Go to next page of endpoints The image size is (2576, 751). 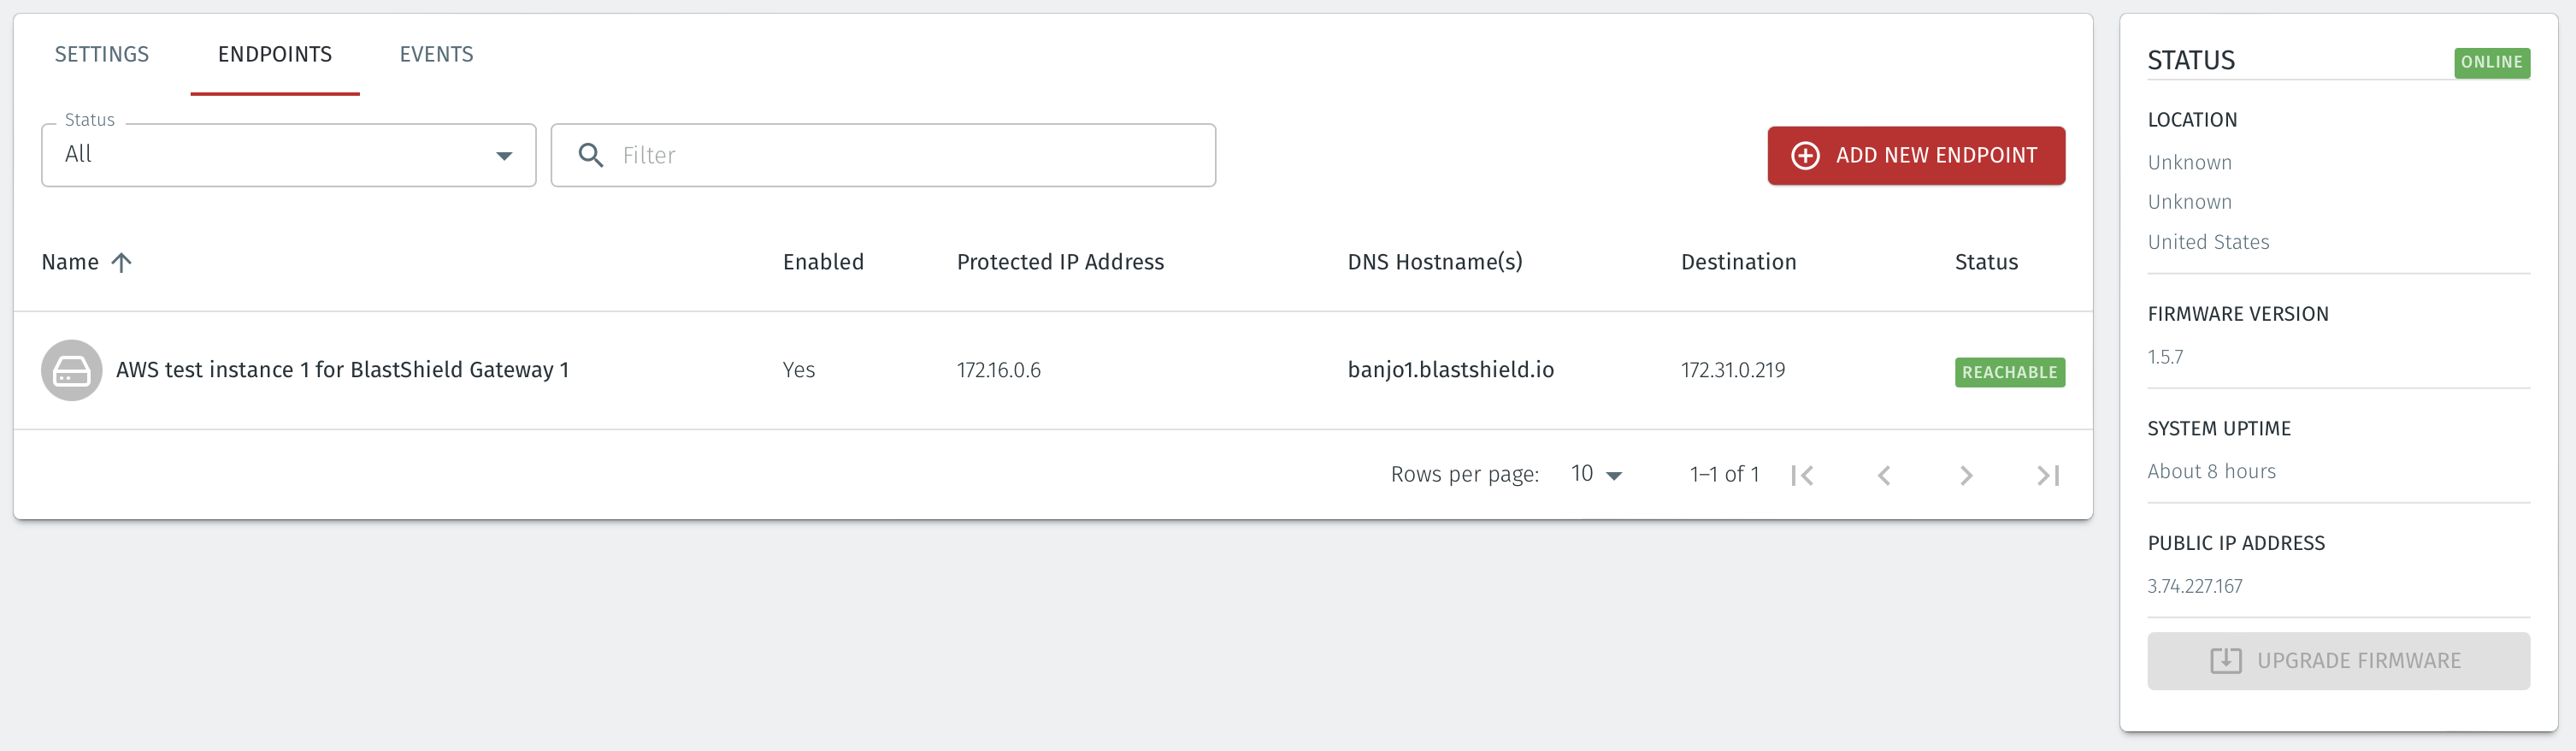pyautogui.click(x=1966, y=475)
